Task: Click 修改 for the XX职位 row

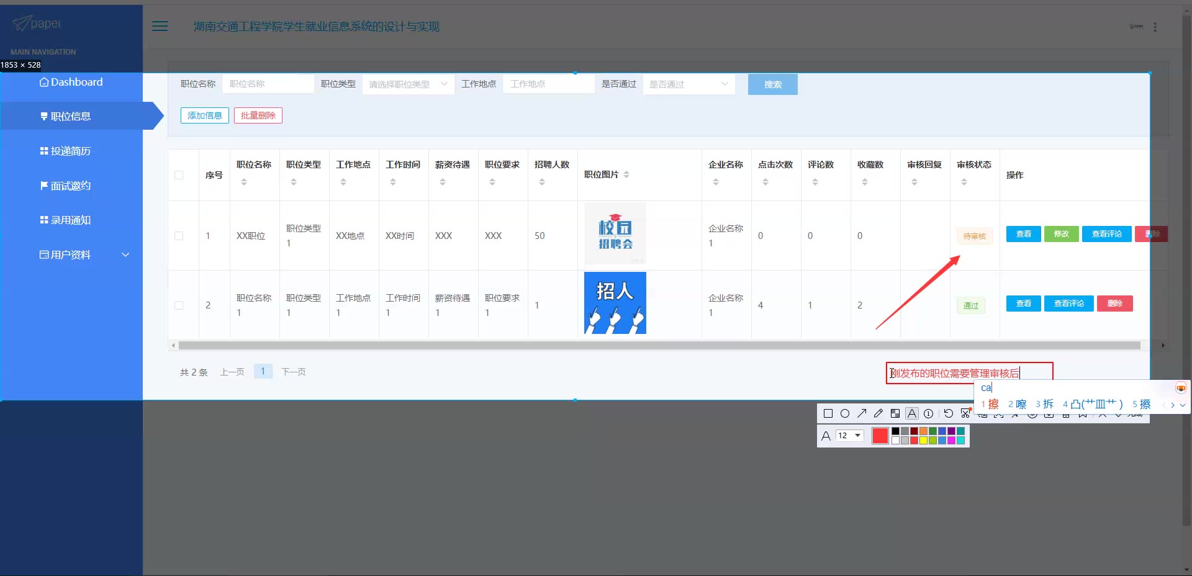Action: (1062, 234)
